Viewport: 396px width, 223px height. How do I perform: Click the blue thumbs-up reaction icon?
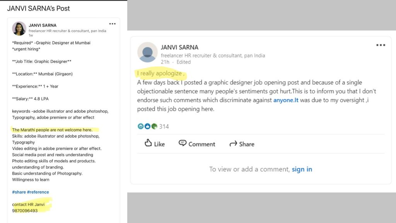(147, 126)
